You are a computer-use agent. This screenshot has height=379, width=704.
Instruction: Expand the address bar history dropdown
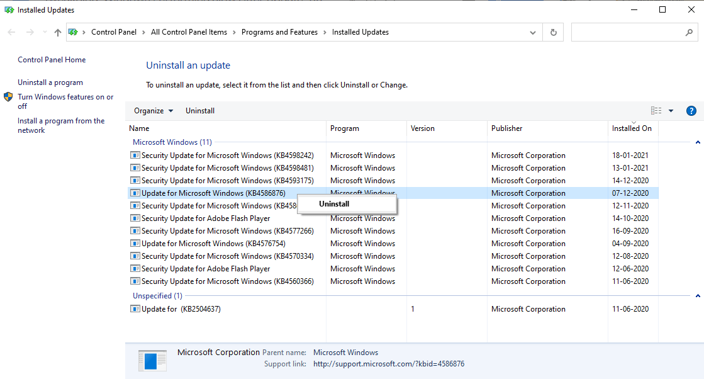[533, 32]
